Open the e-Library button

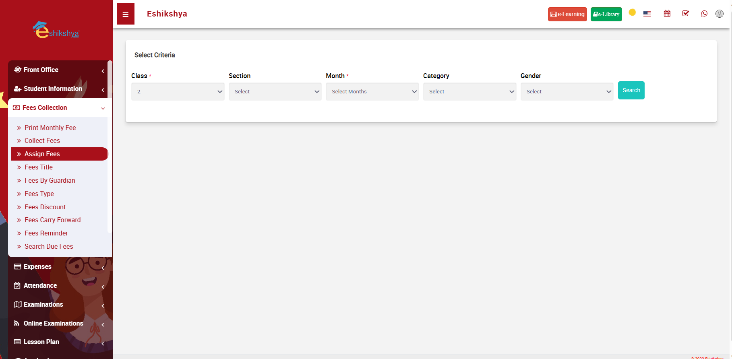coord(606,14)
